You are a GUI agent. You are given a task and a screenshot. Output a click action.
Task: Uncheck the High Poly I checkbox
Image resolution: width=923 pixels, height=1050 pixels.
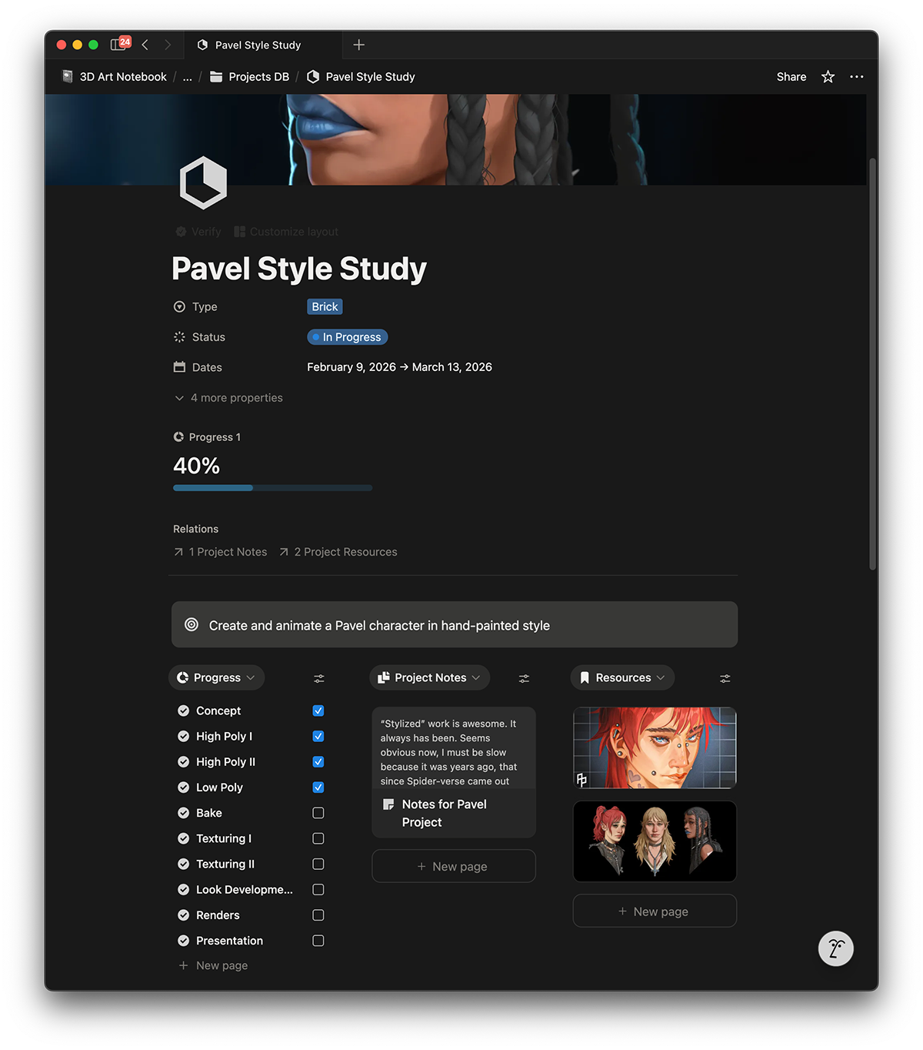click(318, 736)
